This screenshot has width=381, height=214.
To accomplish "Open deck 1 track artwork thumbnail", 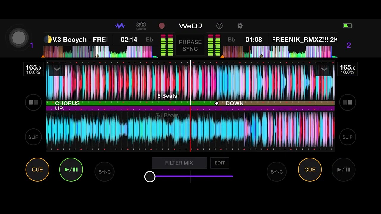I will [x=48, y=40].
